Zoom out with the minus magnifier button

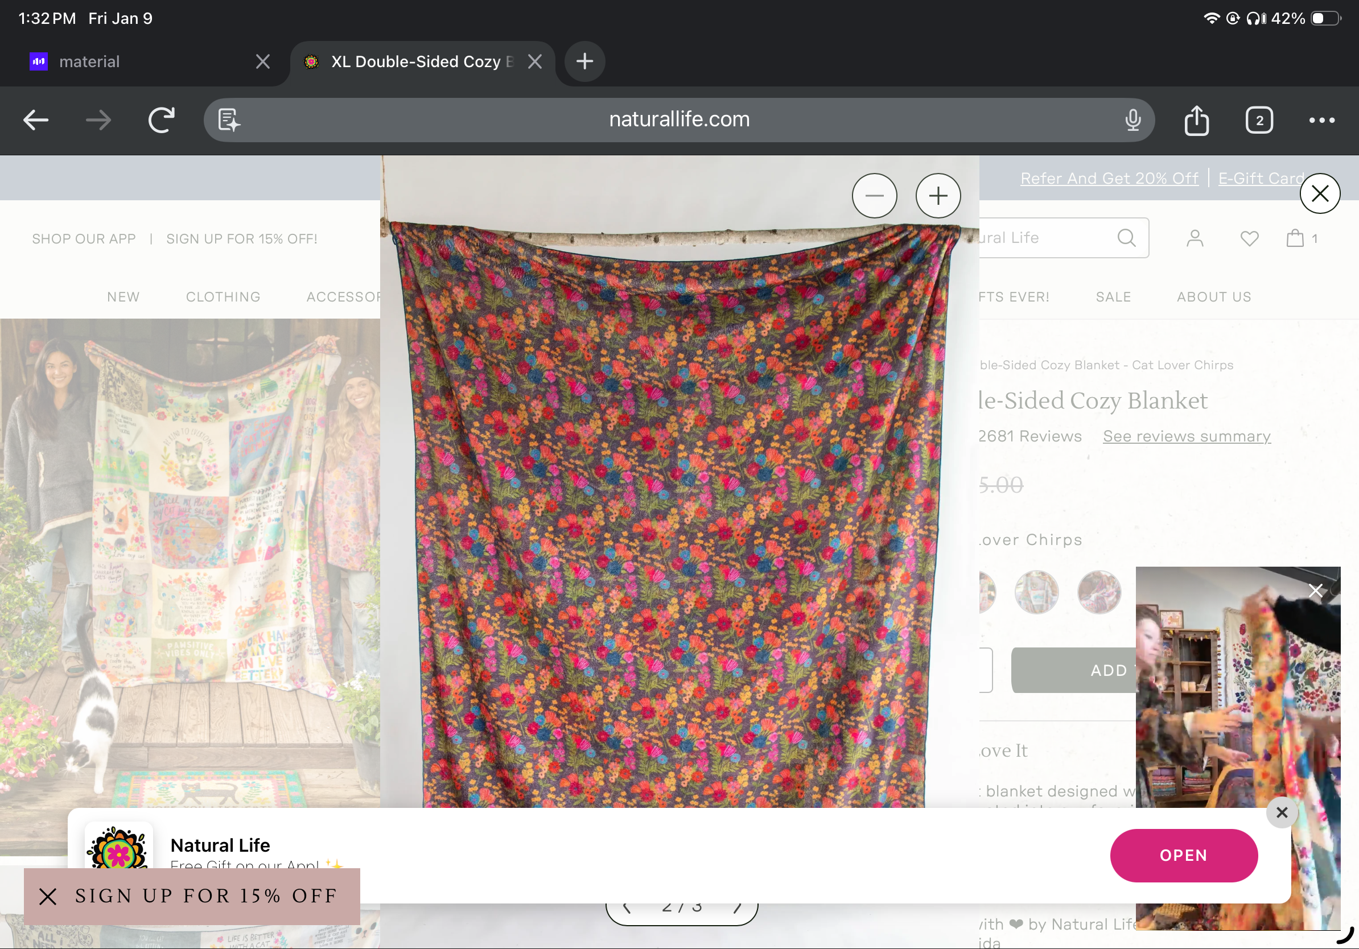pyautogui.click(x=874, y=196)
